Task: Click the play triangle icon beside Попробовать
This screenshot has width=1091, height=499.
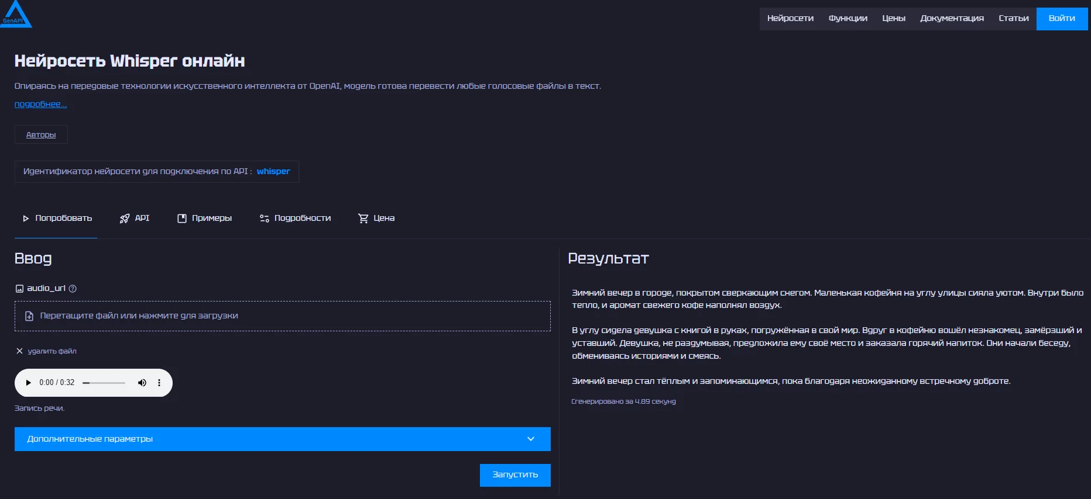Action: click(26, 219)
